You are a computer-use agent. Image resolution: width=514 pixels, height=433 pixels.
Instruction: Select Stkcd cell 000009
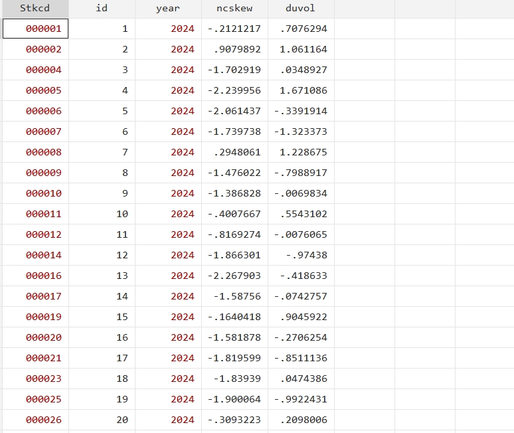35,173
